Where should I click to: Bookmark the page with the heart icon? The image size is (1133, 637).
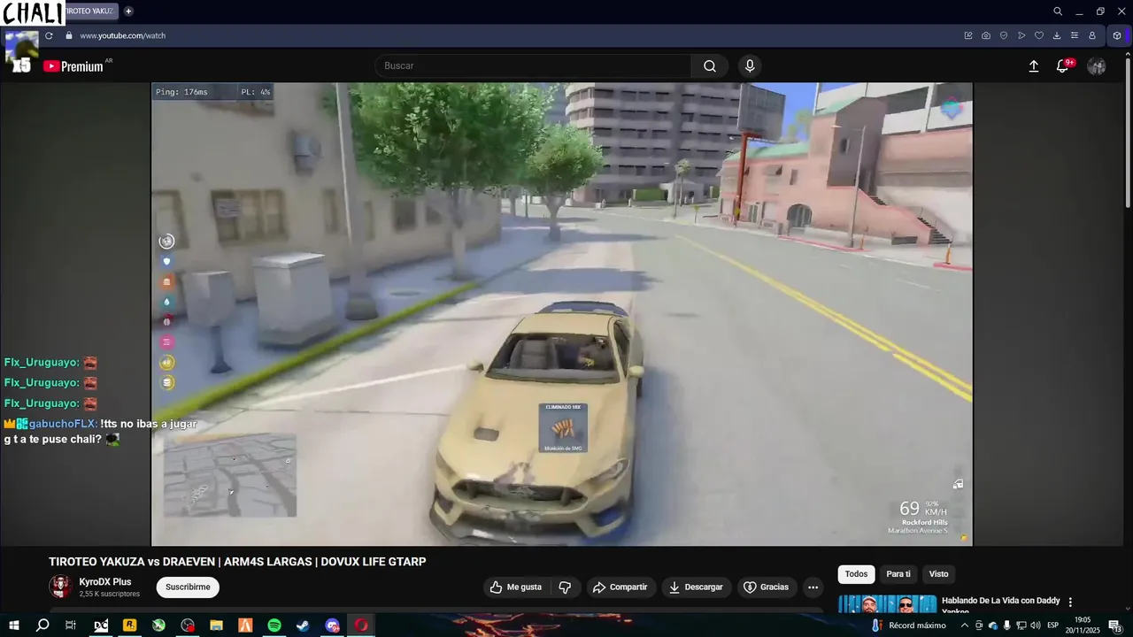coord(1039,35)
